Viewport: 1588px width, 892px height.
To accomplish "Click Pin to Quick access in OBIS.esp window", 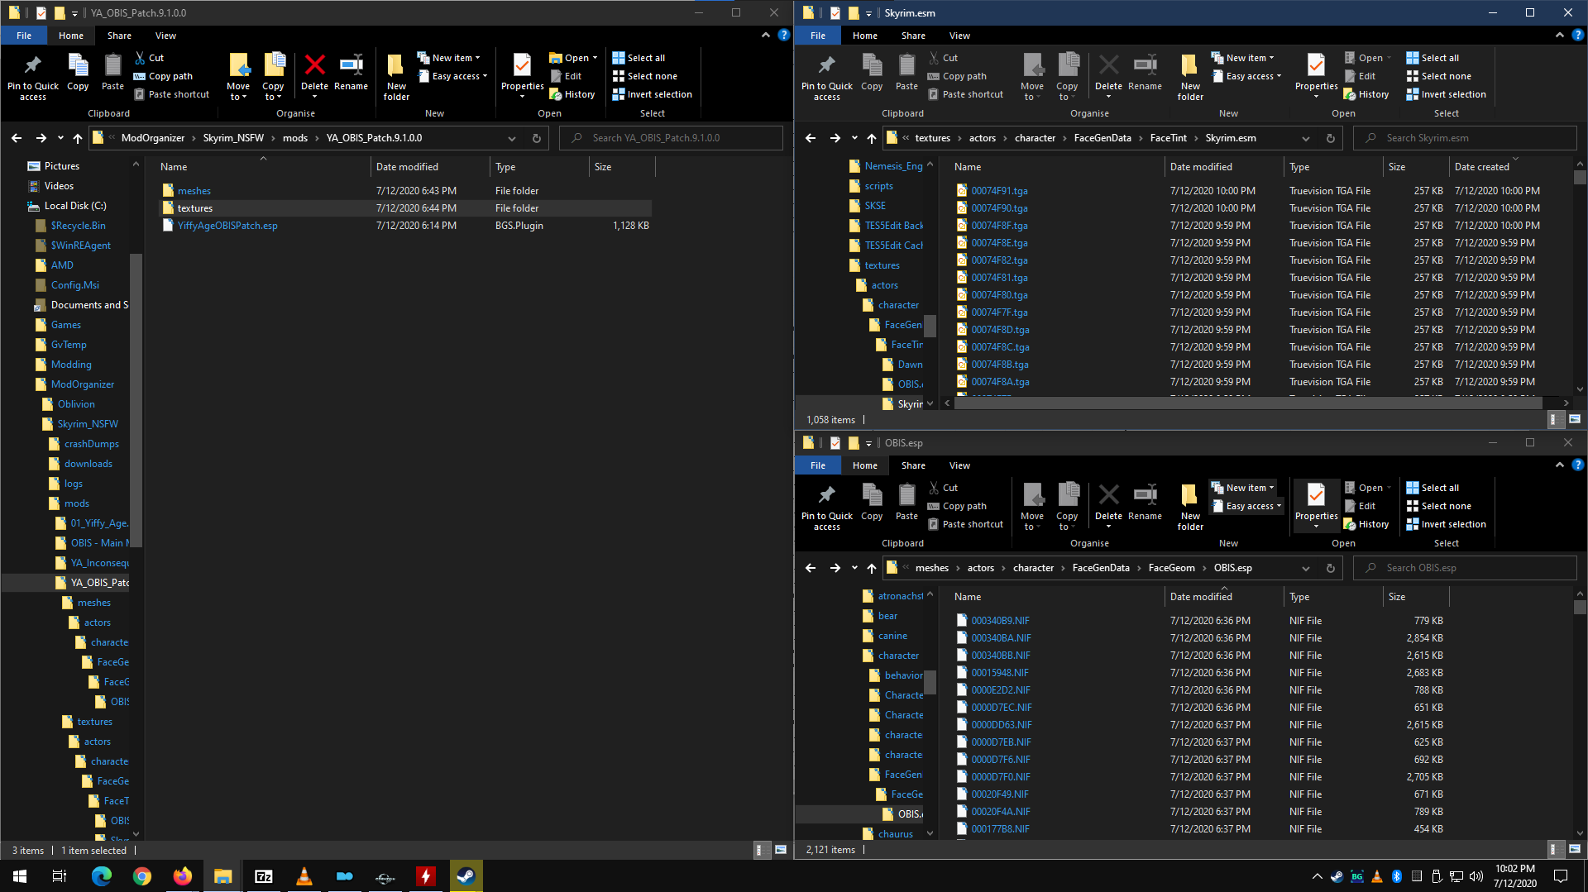I will pos(827,506).
